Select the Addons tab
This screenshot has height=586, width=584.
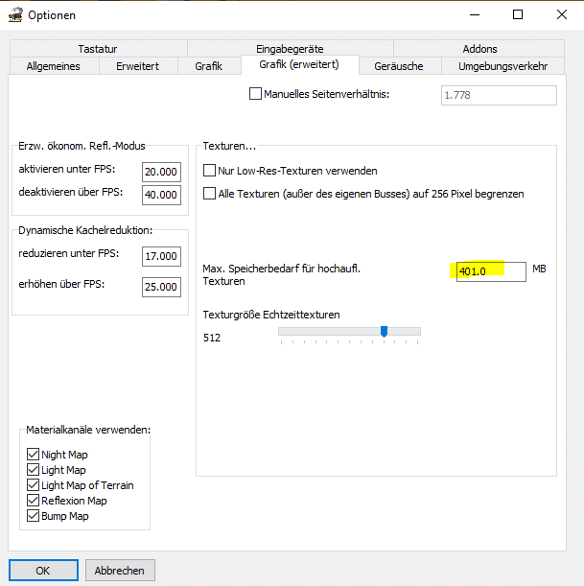click(x=479, y=49)
